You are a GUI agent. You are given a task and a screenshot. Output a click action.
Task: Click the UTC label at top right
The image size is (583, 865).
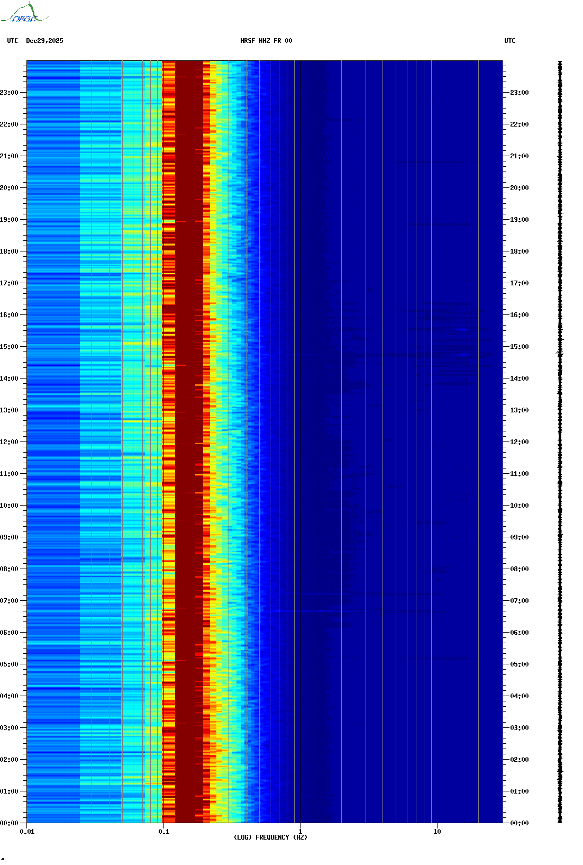pos(509,41)
